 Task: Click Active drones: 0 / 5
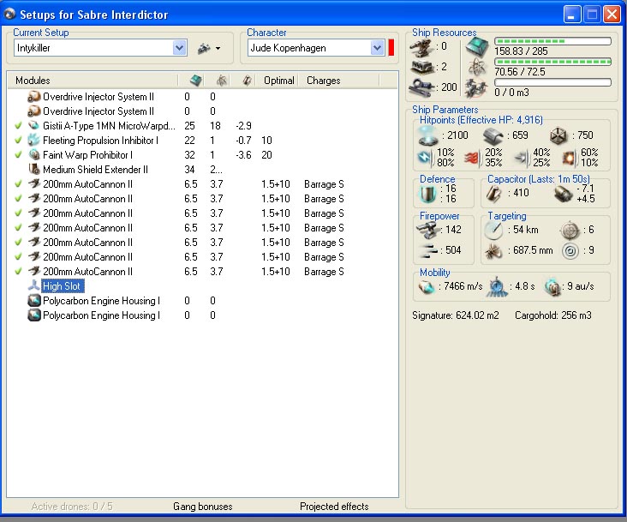click(72, 507)
